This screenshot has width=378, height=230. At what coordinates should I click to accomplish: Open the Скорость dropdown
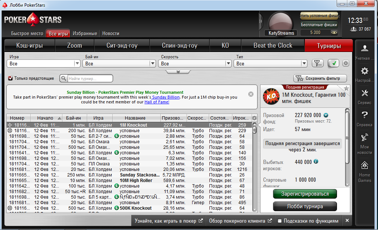pyautogui.click(x=195, y=63)
